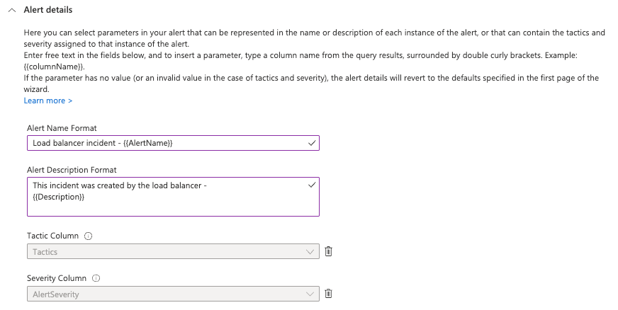
Task: Focus the Alert Description Format text area
Action: click(x=173, y=197)
